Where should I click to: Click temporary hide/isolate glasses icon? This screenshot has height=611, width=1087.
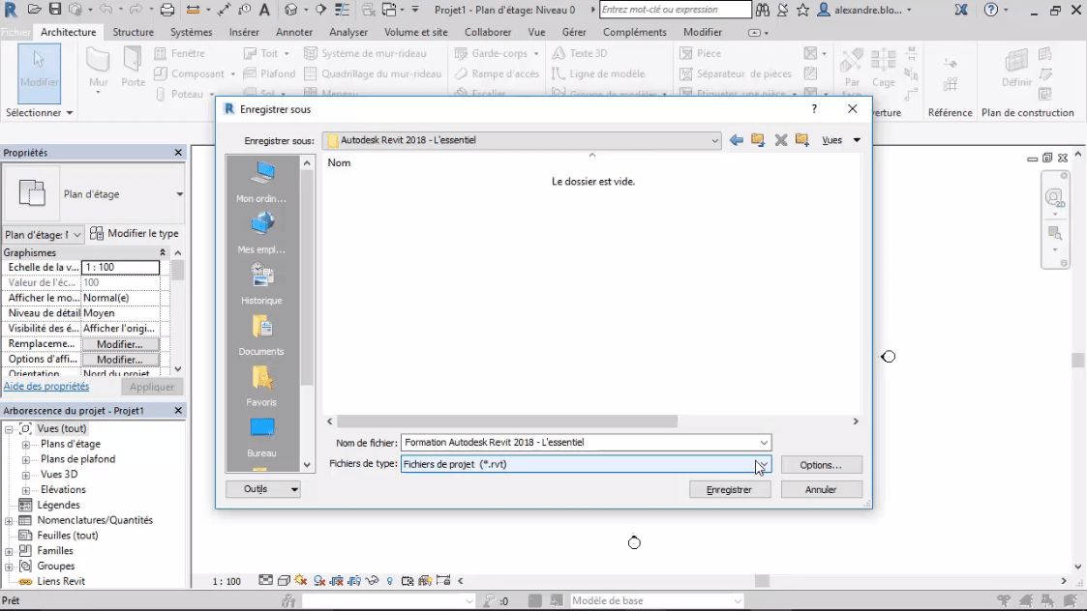[373, 580]
